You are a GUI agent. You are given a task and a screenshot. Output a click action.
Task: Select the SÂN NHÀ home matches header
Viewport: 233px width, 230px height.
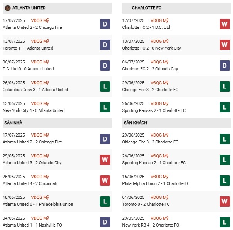[x=13, y=123]
